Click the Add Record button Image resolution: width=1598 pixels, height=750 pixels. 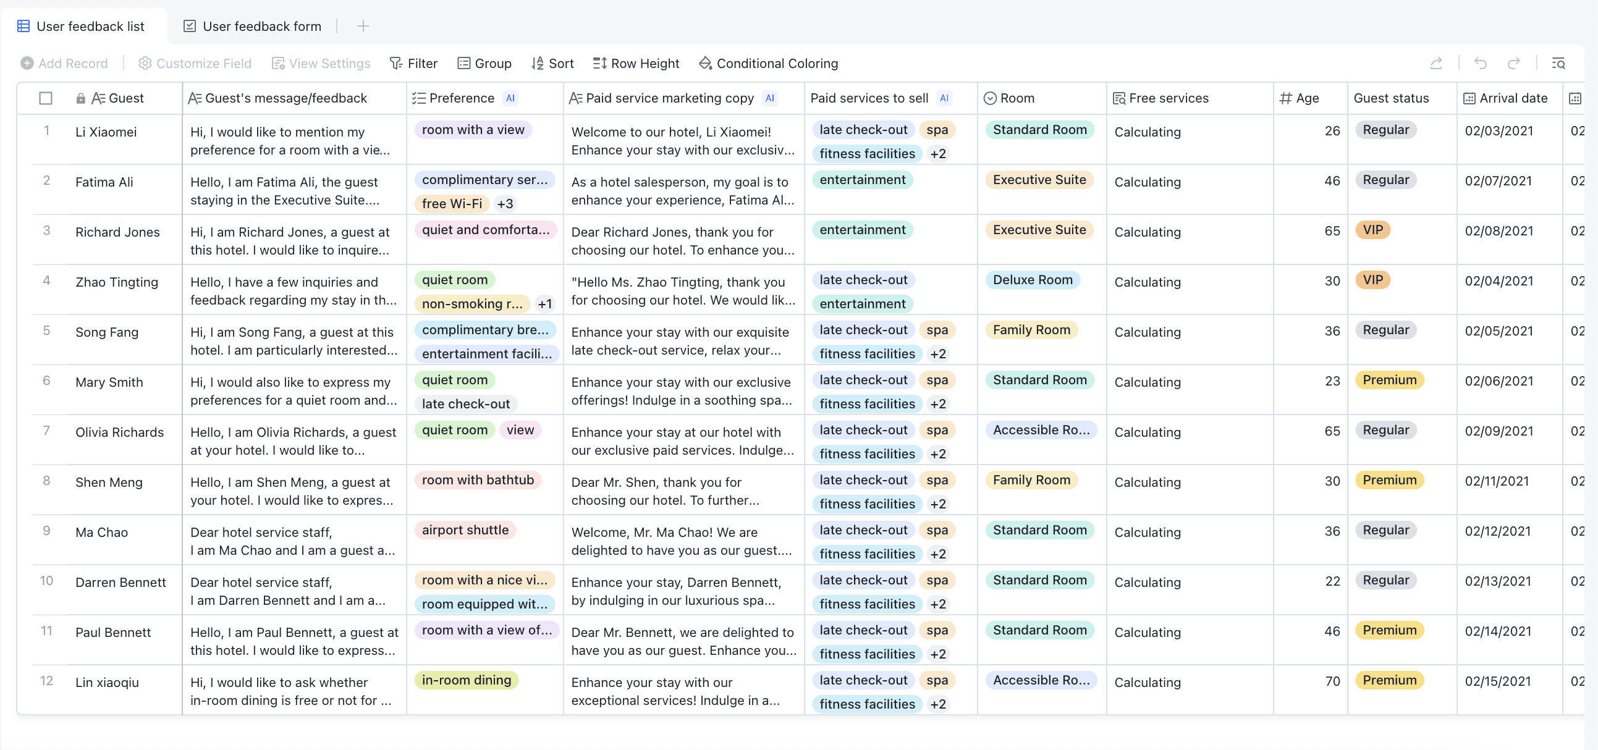pos(64,63)
